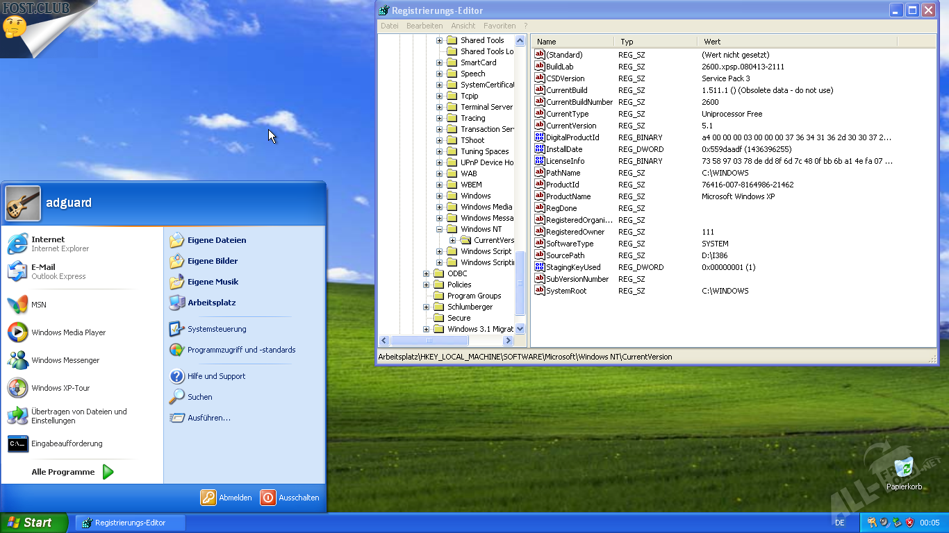This screenshot has height=533, width=949.
Task: Open Arbeitsplatz from Start menu
Action: click(211, 303)
